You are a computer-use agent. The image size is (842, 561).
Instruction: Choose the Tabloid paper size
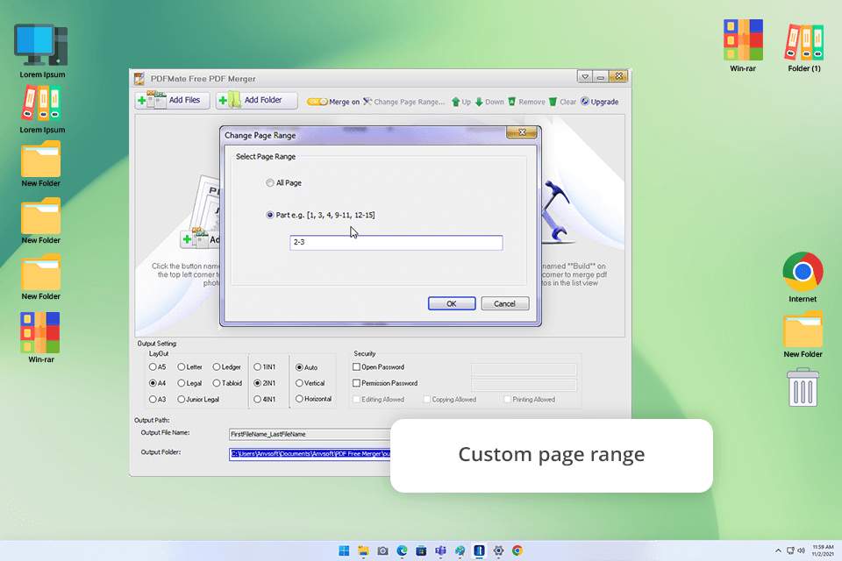[217, 383]
